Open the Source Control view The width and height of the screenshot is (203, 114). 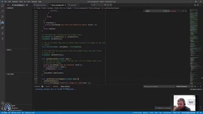3,17
